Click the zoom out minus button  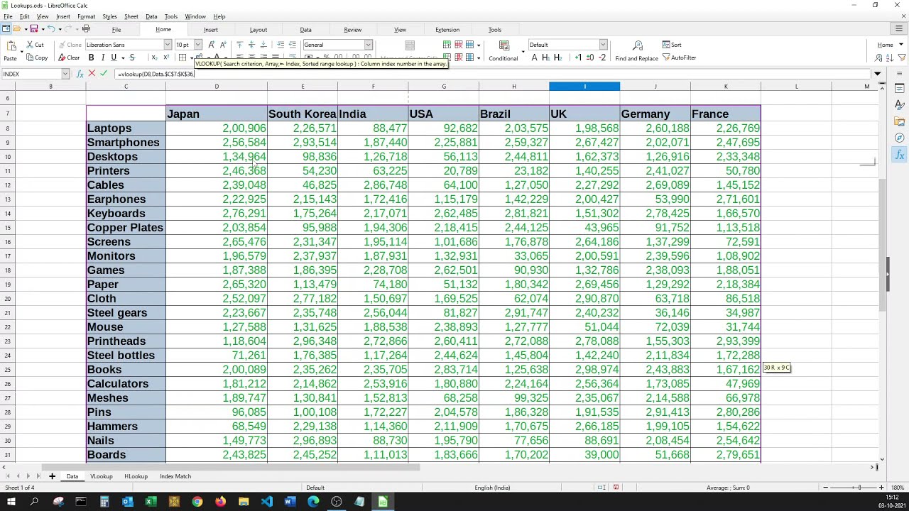click(825, 488)
